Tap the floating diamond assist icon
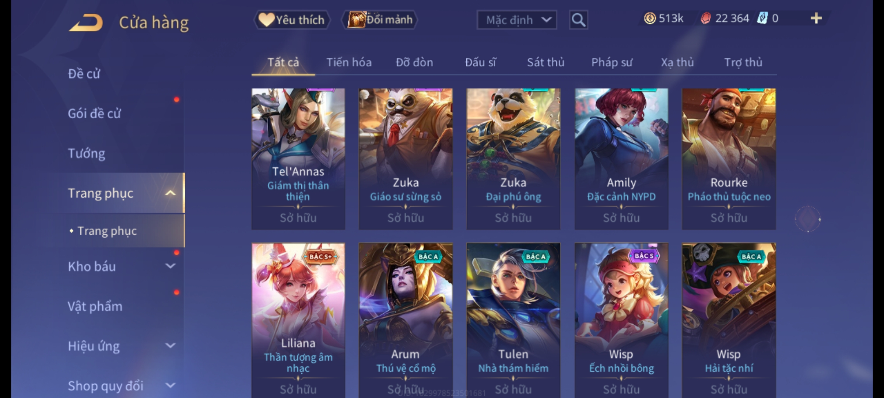This screenshot has height=398, width=884. click(x=808, y=219)
